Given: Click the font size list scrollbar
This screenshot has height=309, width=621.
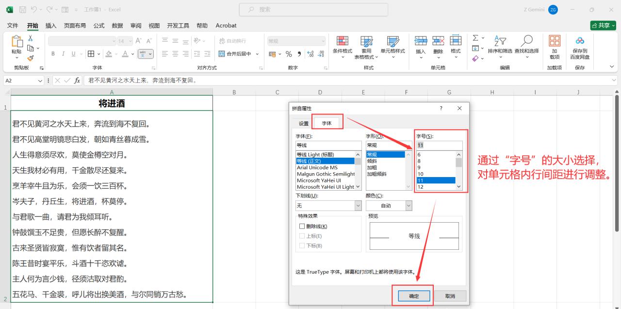Looking at the screenshot, I should click(459, 171).
